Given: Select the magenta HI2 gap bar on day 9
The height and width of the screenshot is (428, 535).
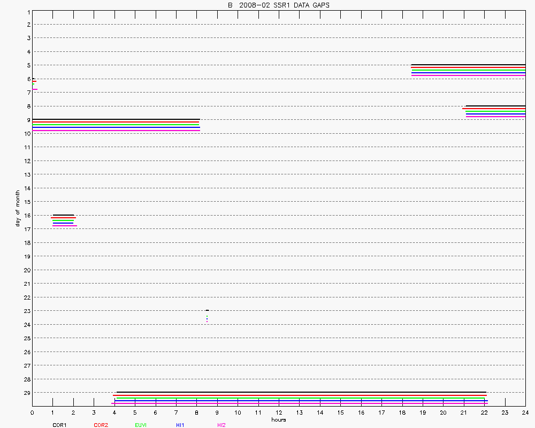Looking at the screenshot, I should (116, 130).
